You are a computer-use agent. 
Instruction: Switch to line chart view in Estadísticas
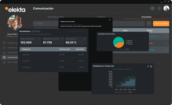pos(151,66)
